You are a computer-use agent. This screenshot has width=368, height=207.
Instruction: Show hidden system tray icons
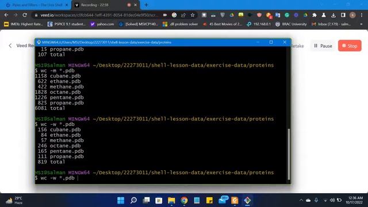point(301,200)
